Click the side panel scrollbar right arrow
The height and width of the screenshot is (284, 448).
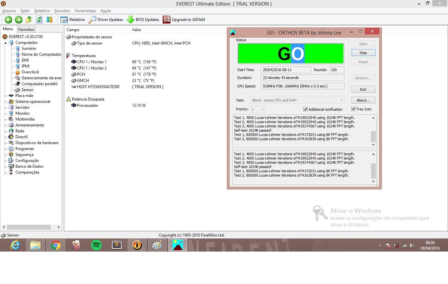coord(59,227)
